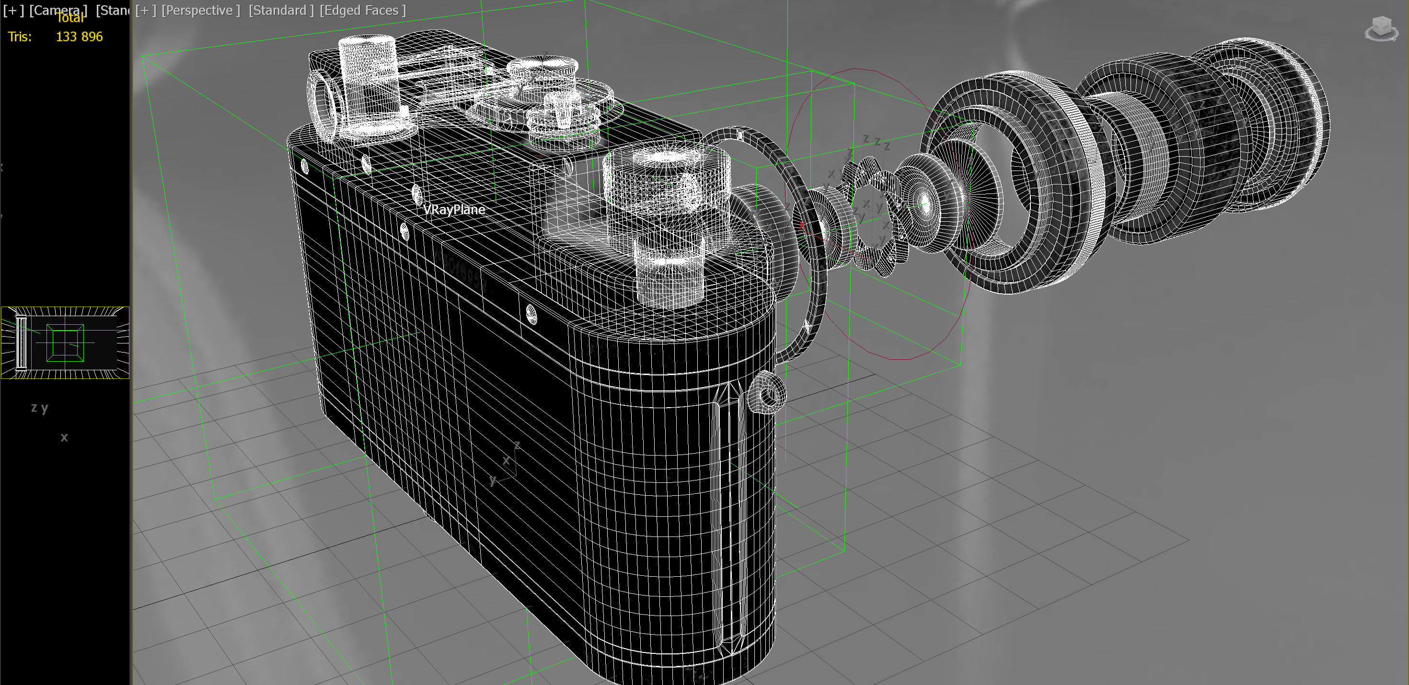Image resolution: width=1409 pixels, height=685 pixels.
Task: Open the [Edged Faces] display menu
Action: click(363, 11)
